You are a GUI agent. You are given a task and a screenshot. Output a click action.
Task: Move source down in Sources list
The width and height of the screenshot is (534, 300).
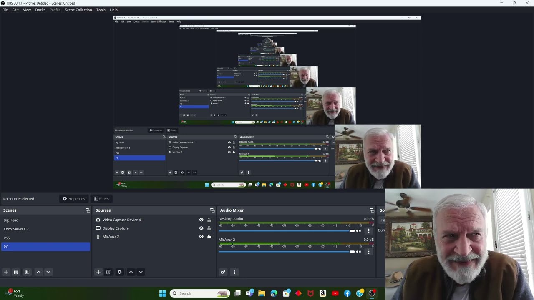[141, 272]
